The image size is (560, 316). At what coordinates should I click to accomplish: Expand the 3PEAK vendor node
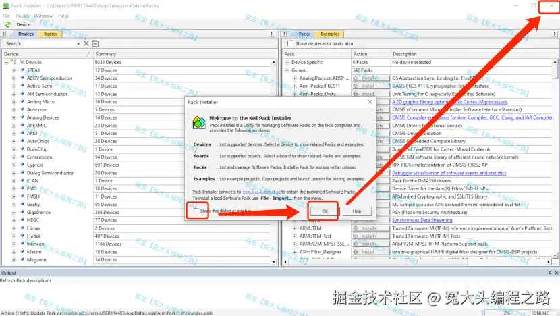coord(14,70)
